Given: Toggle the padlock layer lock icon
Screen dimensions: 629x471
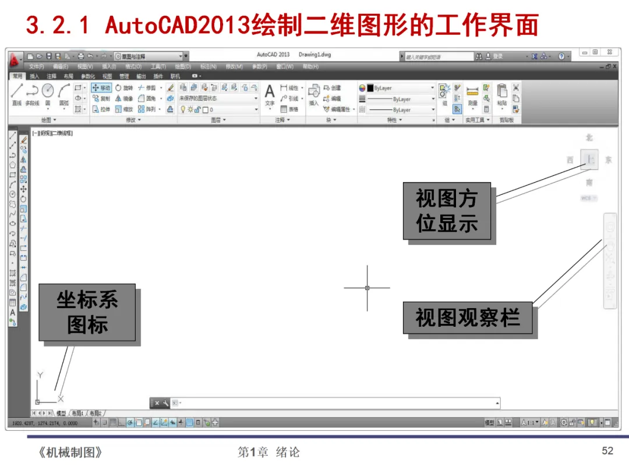Looking at the screenshot, I should point(197,109).
